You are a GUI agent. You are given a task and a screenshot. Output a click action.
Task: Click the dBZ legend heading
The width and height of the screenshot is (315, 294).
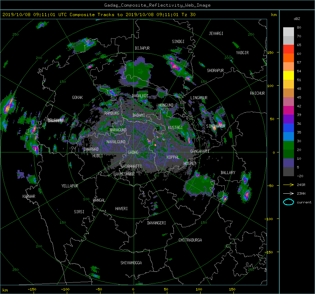[x=297, y=19]
